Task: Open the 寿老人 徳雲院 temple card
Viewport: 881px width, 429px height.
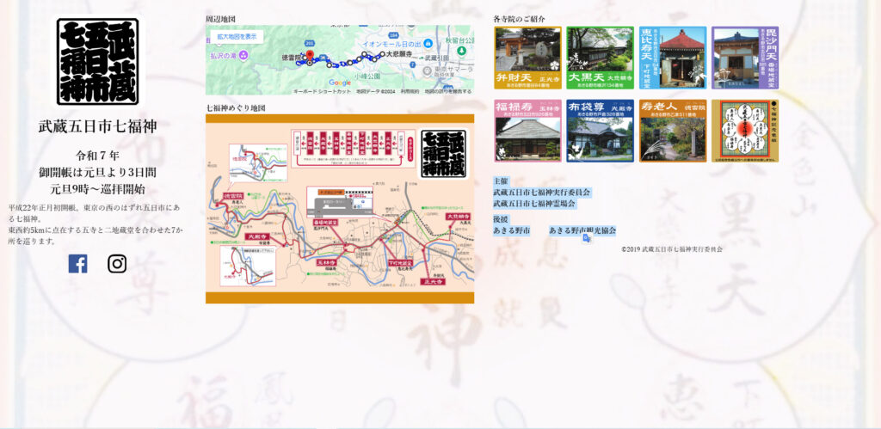Action: point(673,131)
